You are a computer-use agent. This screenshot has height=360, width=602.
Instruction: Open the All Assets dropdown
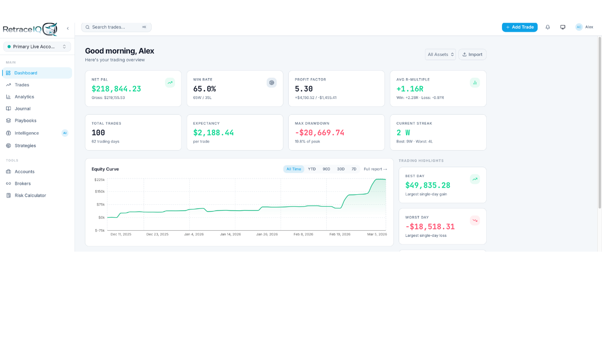coord(440,54)
